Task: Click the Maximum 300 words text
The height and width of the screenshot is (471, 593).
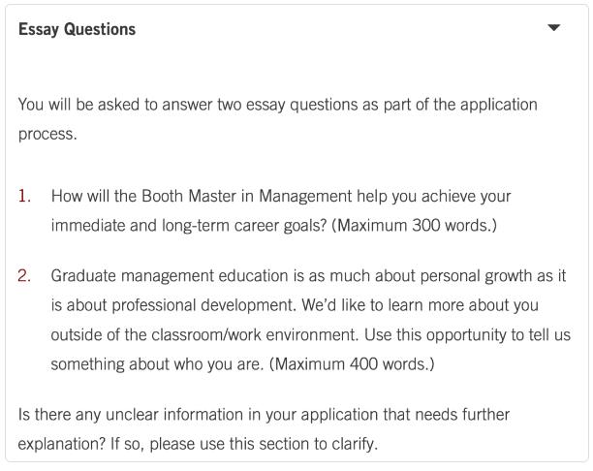Action: coord(414,226)
